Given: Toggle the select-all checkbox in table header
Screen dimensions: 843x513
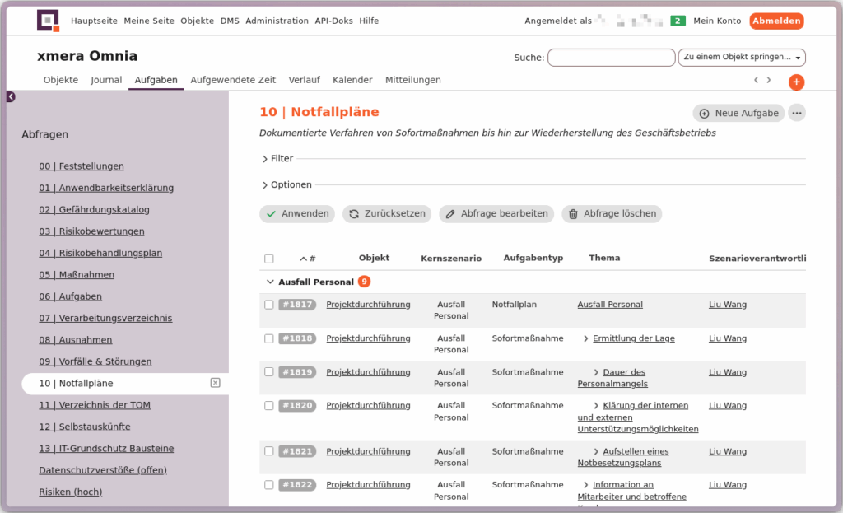Looking at the screenshot, I should (x=269, y=259).
